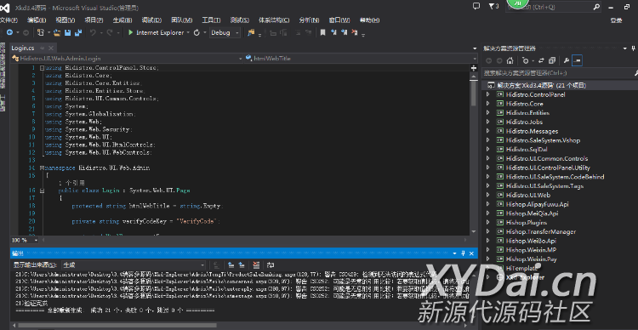
Task: Open the output source dropdown showing 生成
Action: point(134,265)
